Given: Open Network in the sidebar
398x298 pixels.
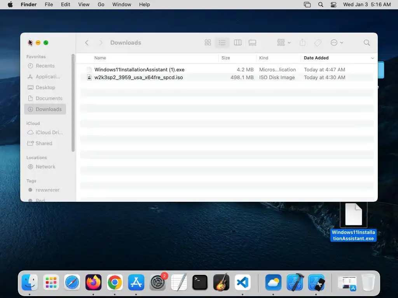Looking at the screenshot, I should click(x=45, y=167).
